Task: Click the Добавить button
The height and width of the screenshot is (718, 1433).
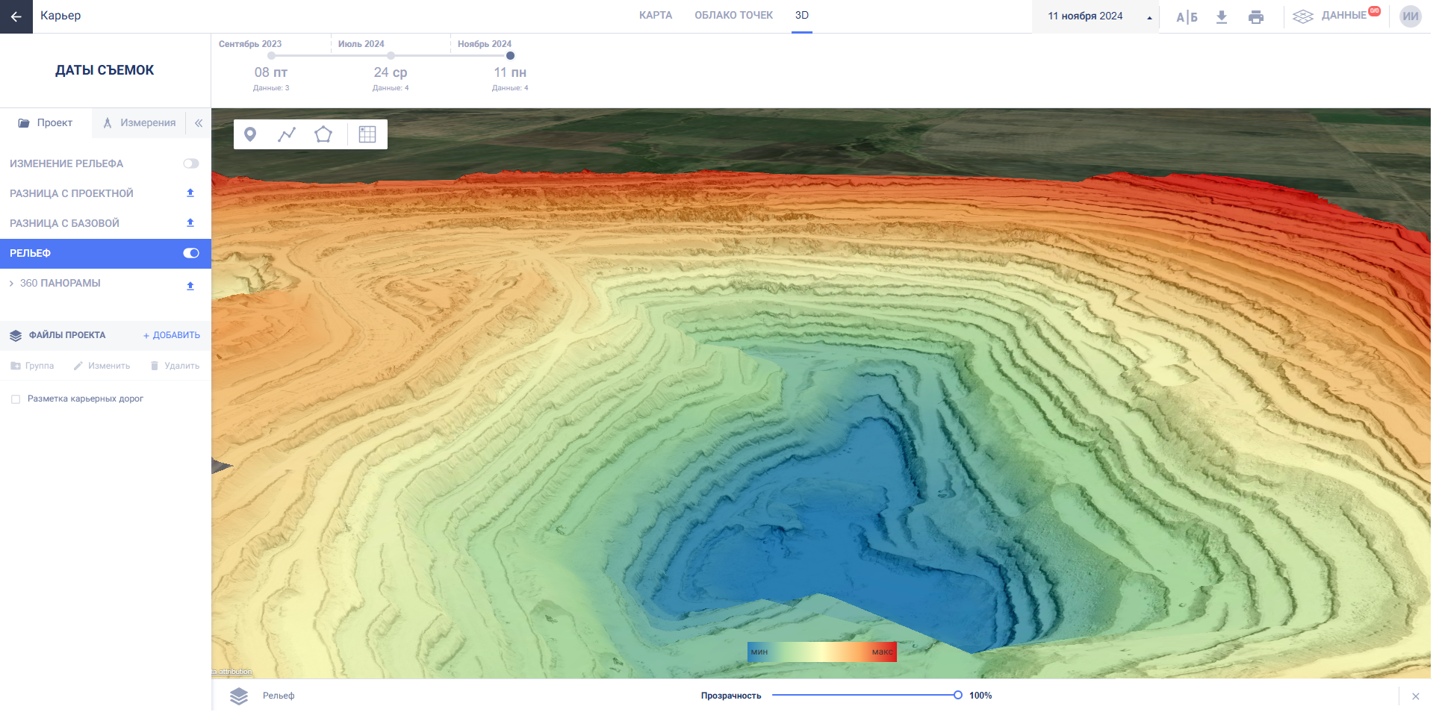Action: click(172, 336)
